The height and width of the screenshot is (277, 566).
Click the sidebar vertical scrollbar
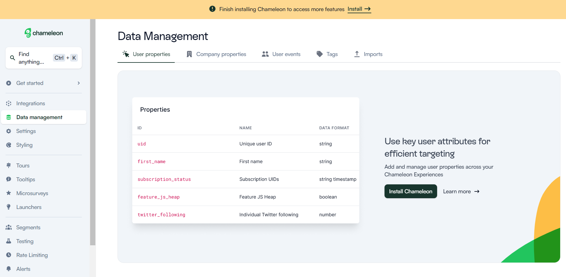click(93, 132)
